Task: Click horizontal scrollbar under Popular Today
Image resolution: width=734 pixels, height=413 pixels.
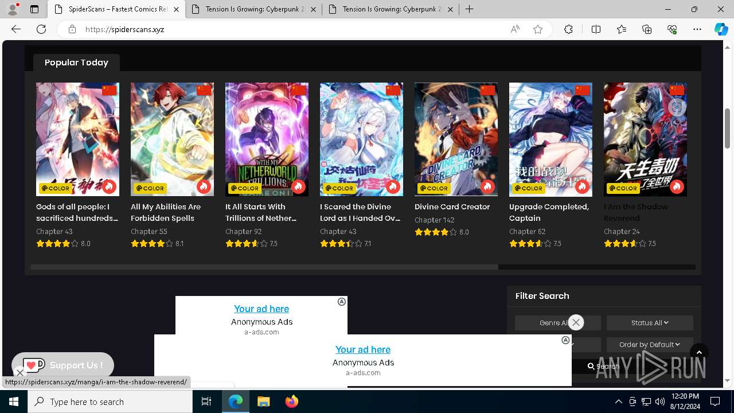Action: 264,267
